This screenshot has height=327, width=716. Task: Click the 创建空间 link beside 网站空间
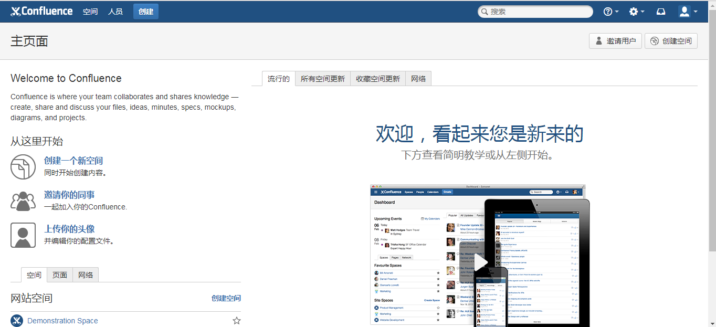[226, 298]
